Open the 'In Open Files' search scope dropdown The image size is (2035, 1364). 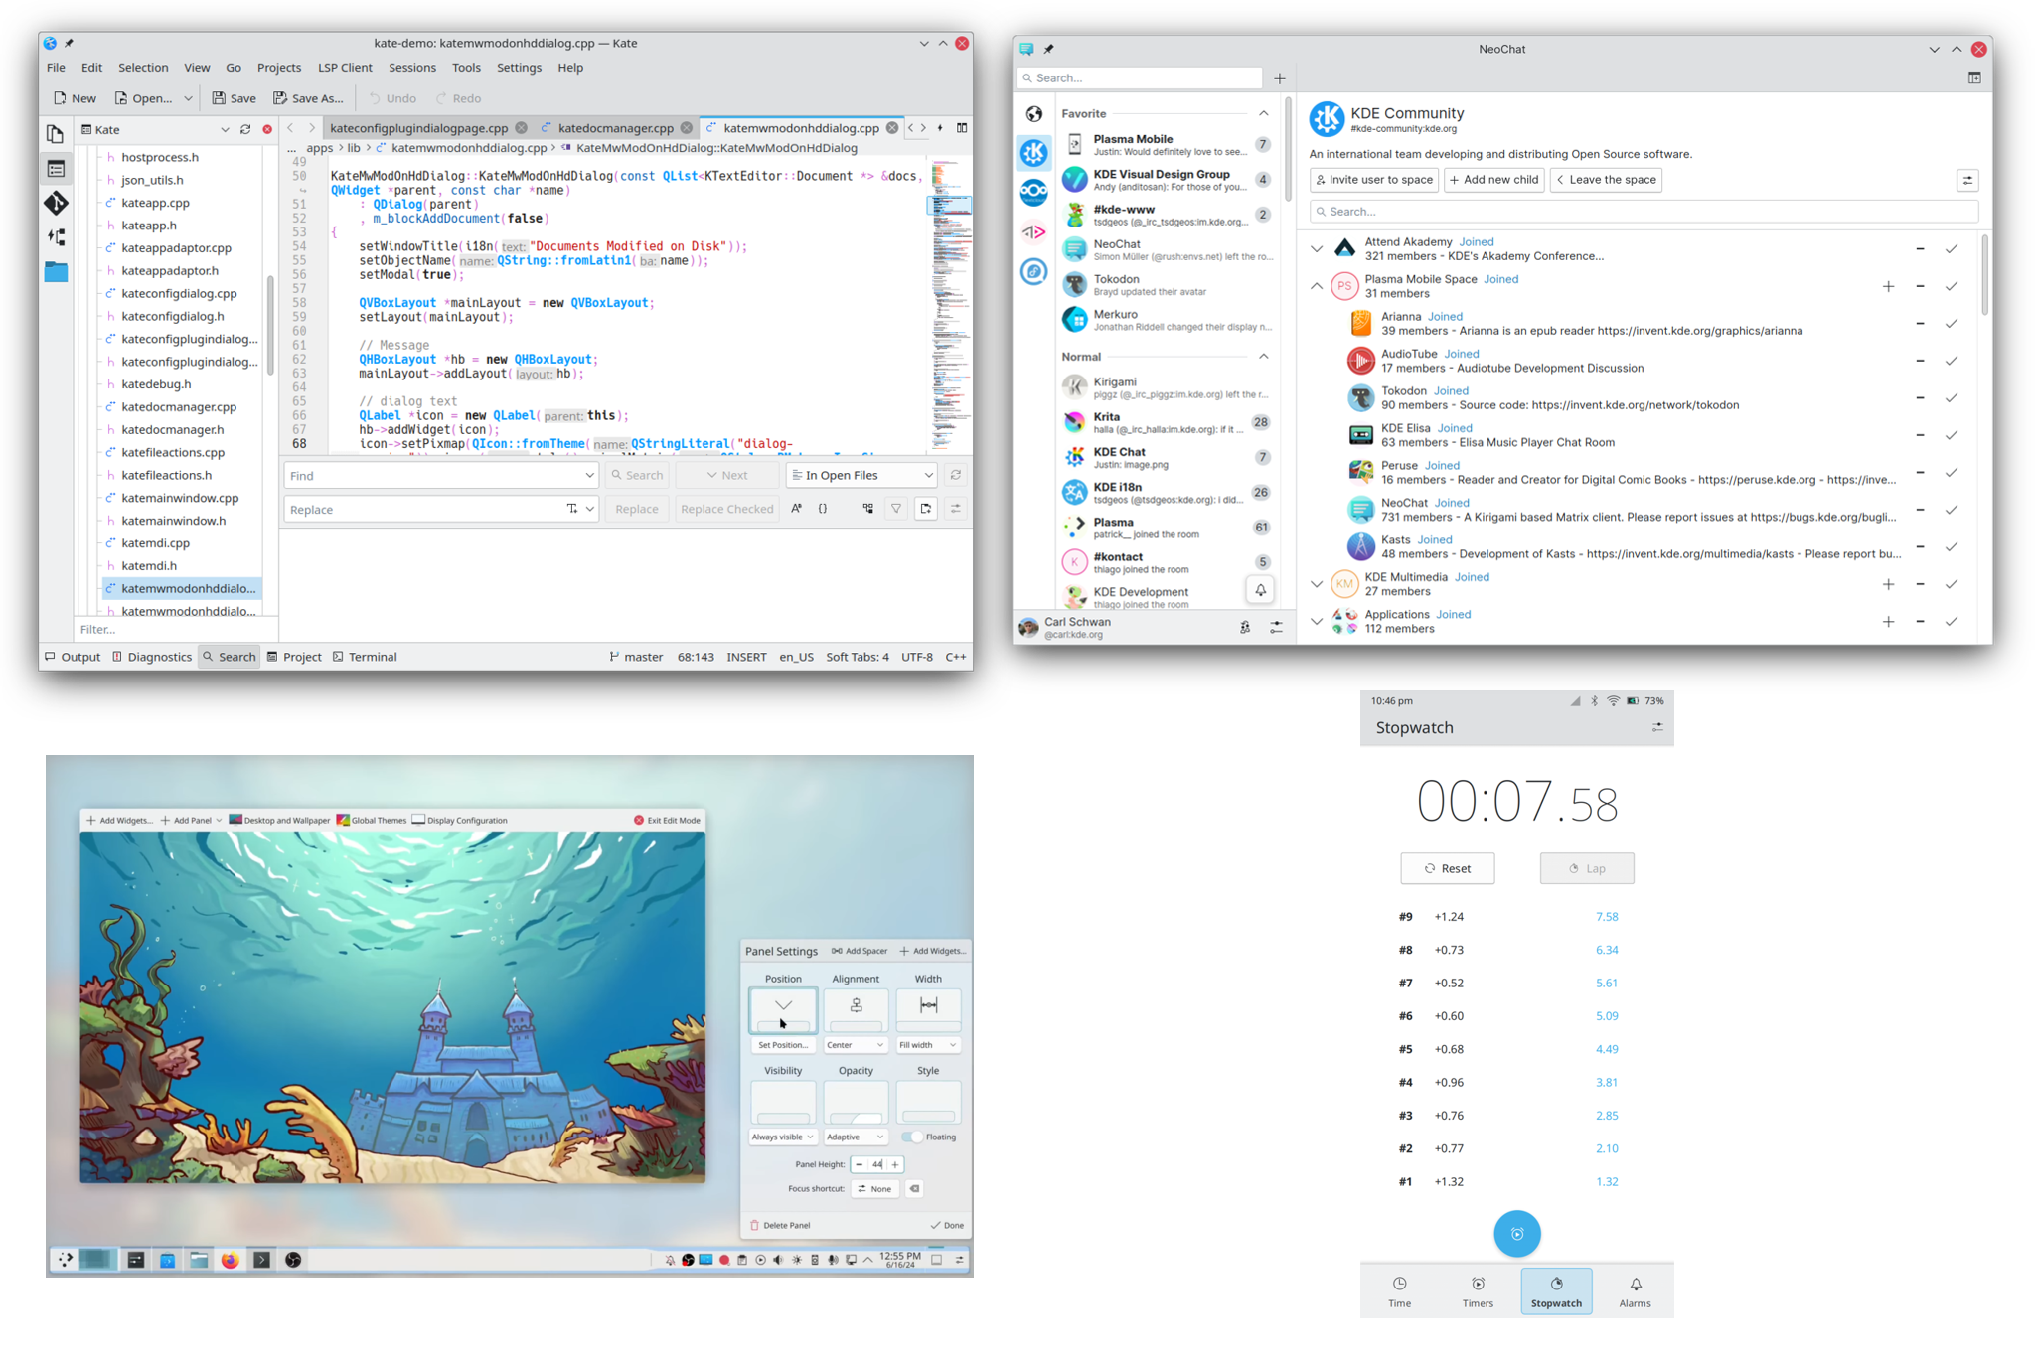861,475
